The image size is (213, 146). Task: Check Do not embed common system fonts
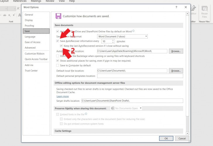click(x=61, y=124)
